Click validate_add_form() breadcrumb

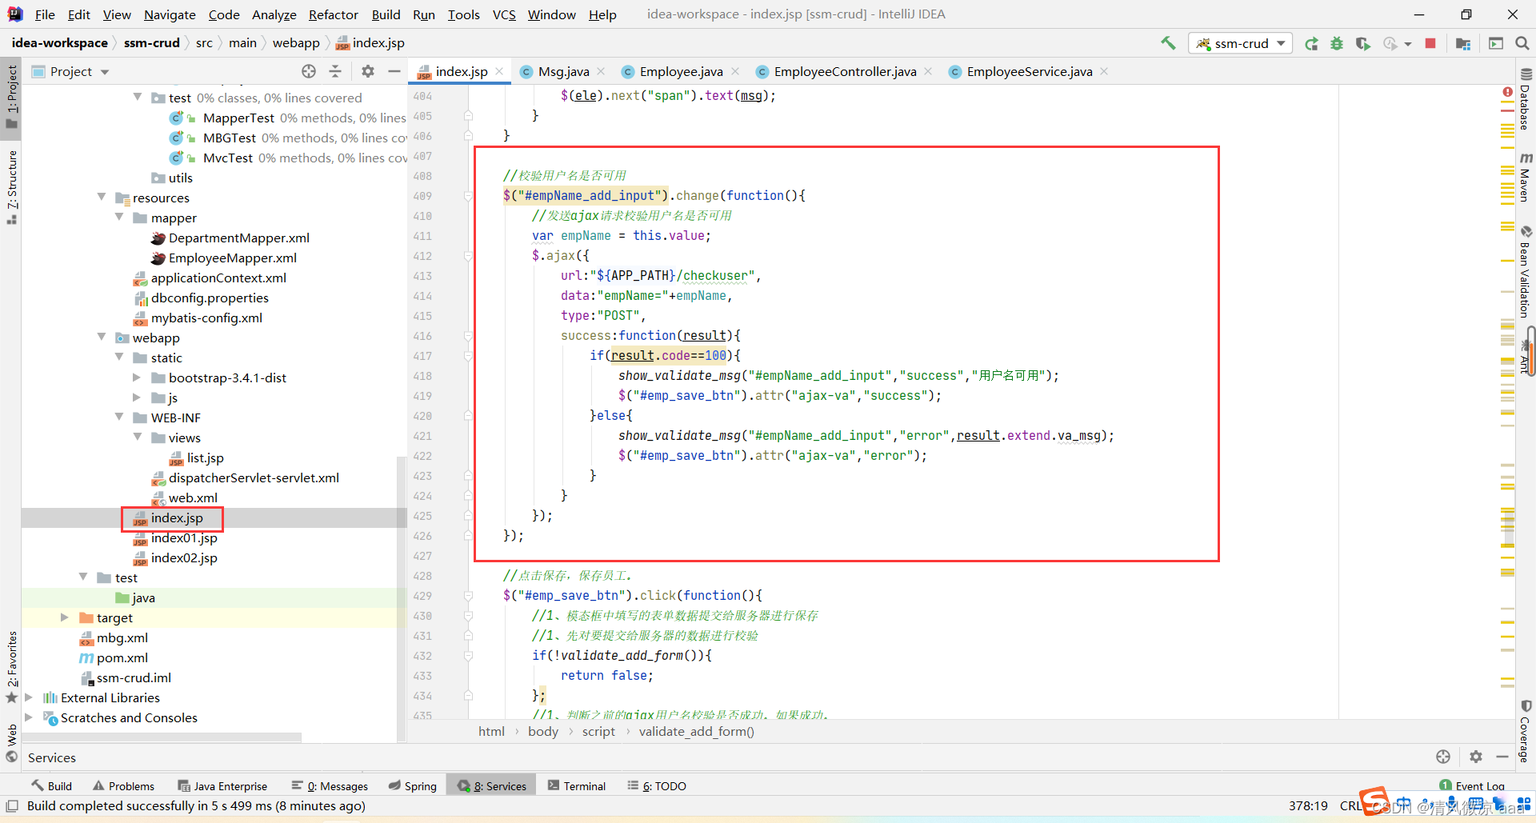click(696, 731)
